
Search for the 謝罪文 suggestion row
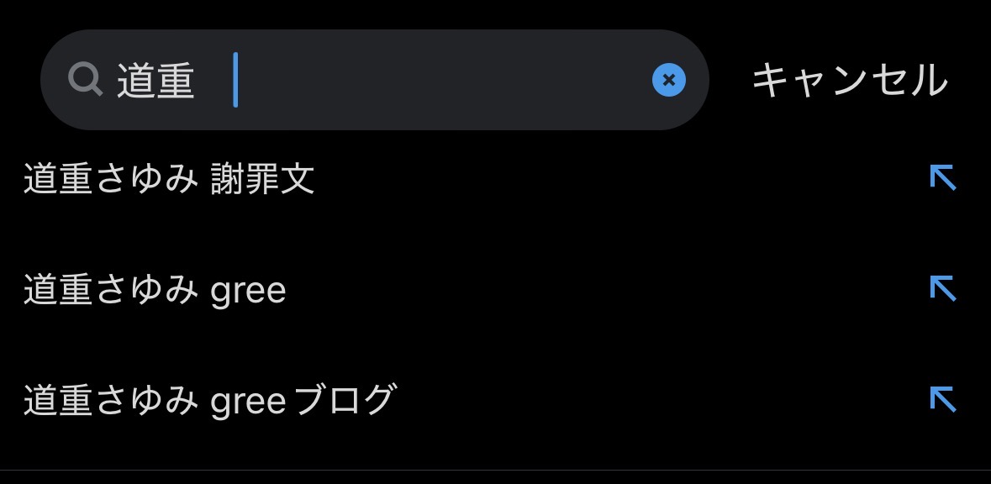point(496,178)
